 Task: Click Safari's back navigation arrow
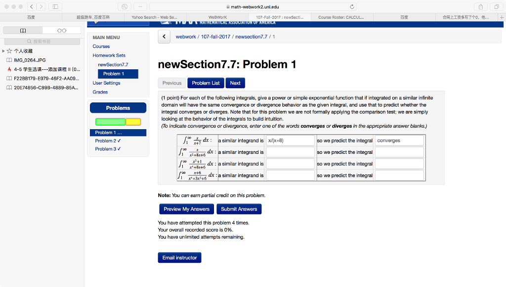[32, 6]
